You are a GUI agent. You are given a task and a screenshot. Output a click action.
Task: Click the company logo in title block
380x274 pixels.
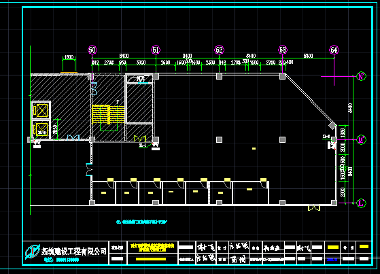click(33, 252)
